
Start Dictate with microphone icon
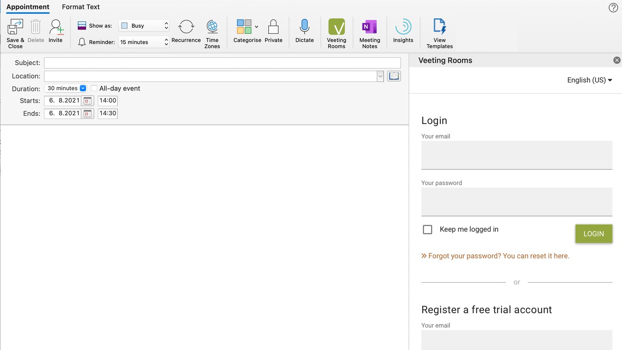pos(305,27)
